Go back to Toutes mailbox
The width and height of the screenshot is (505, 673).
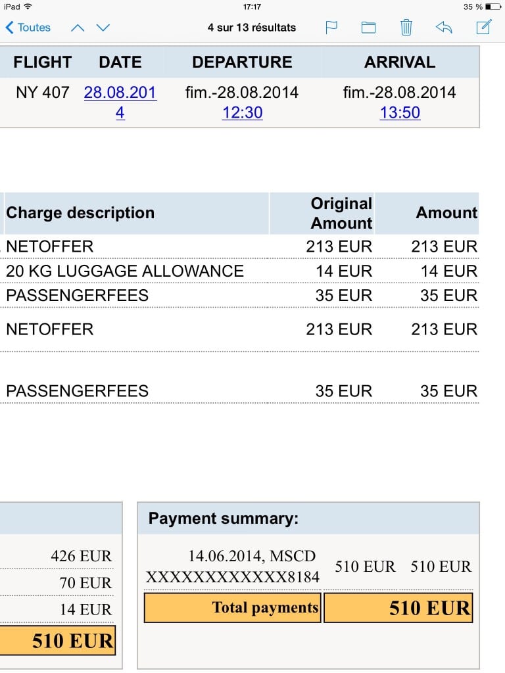(x=28, y=28)
